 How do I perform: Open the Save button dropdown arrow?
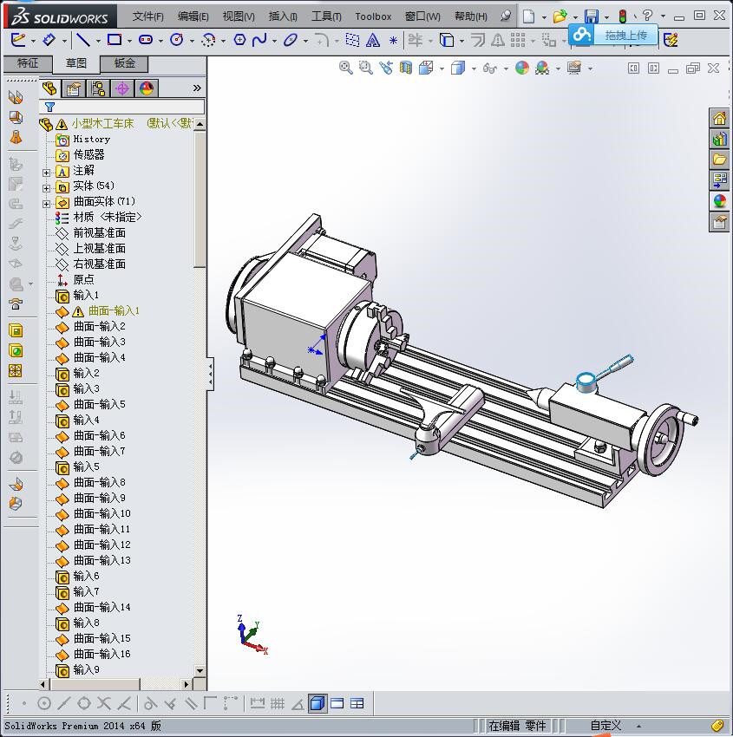(x=606, y=17)
